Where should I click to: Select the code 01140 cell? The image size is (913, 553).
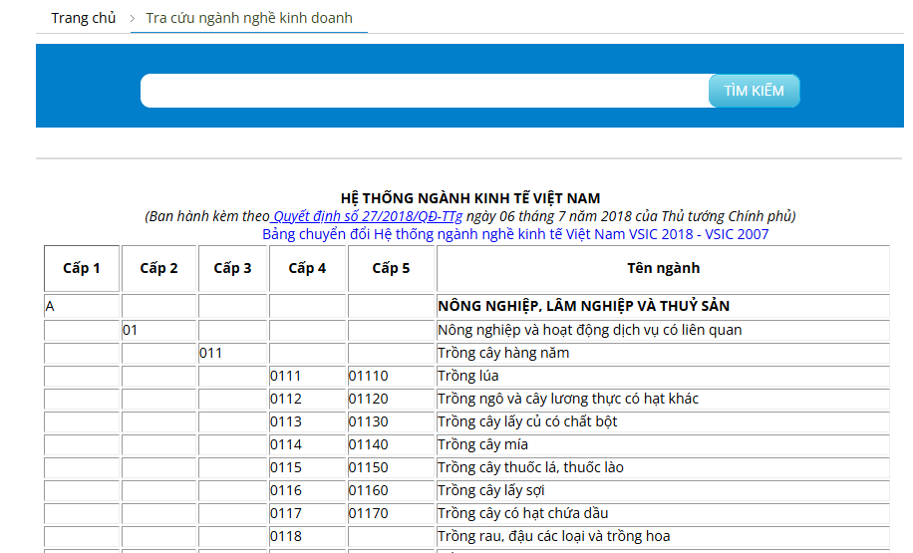(392, 444)
